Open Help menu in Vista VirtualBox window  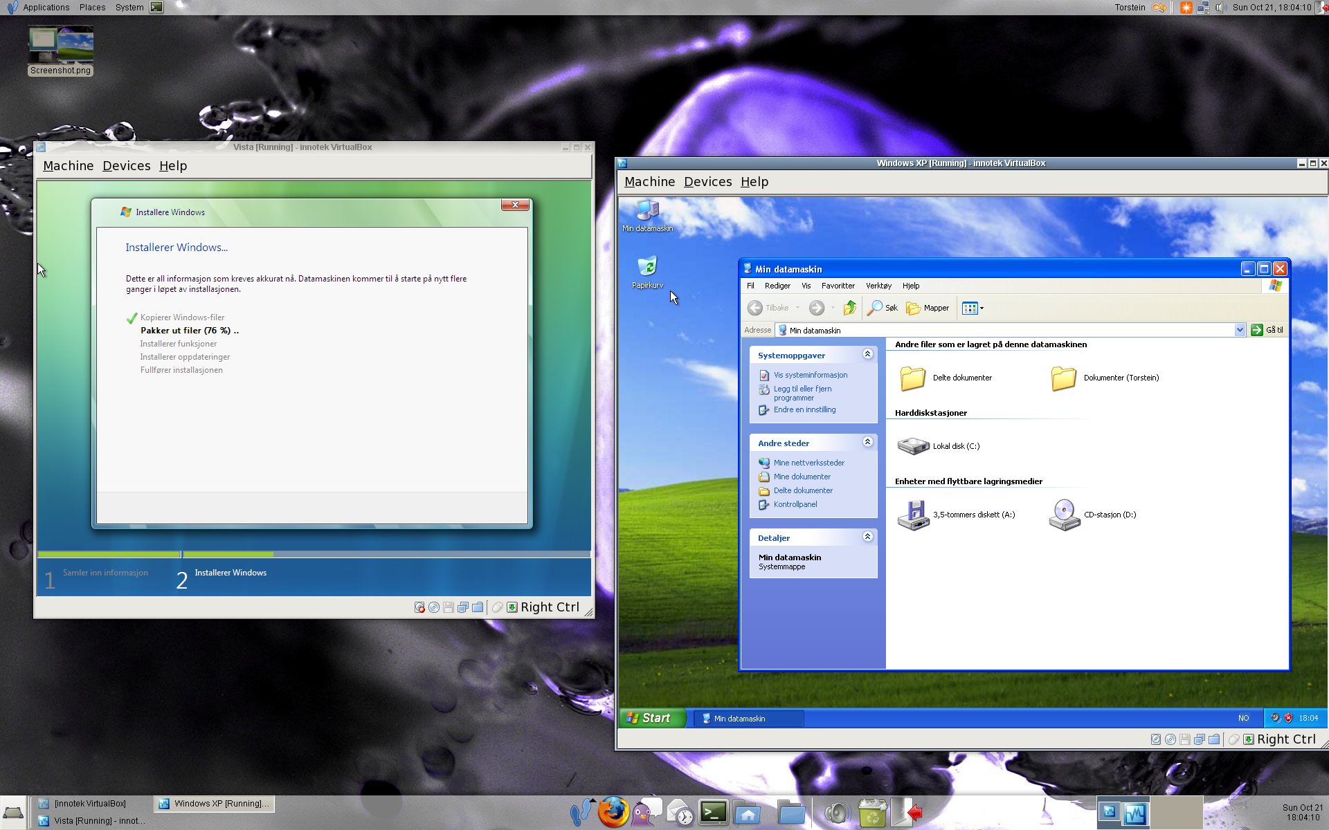(173, 166)
